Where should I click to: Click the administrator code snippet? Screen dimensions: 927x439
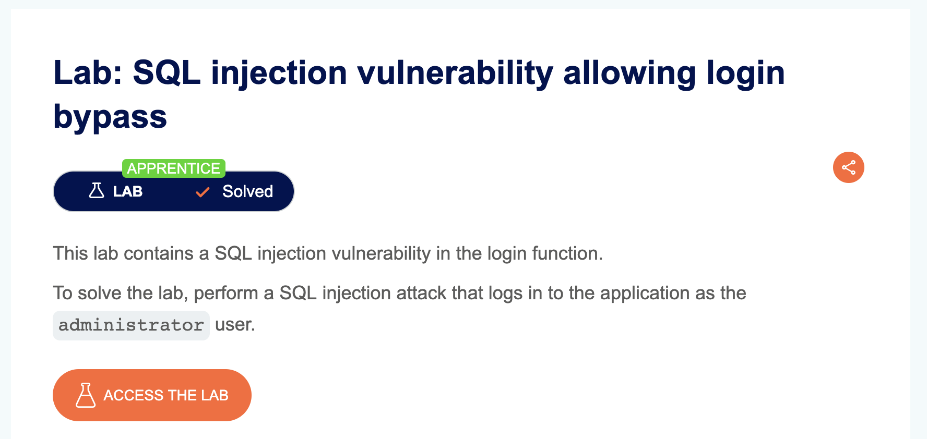131,325
